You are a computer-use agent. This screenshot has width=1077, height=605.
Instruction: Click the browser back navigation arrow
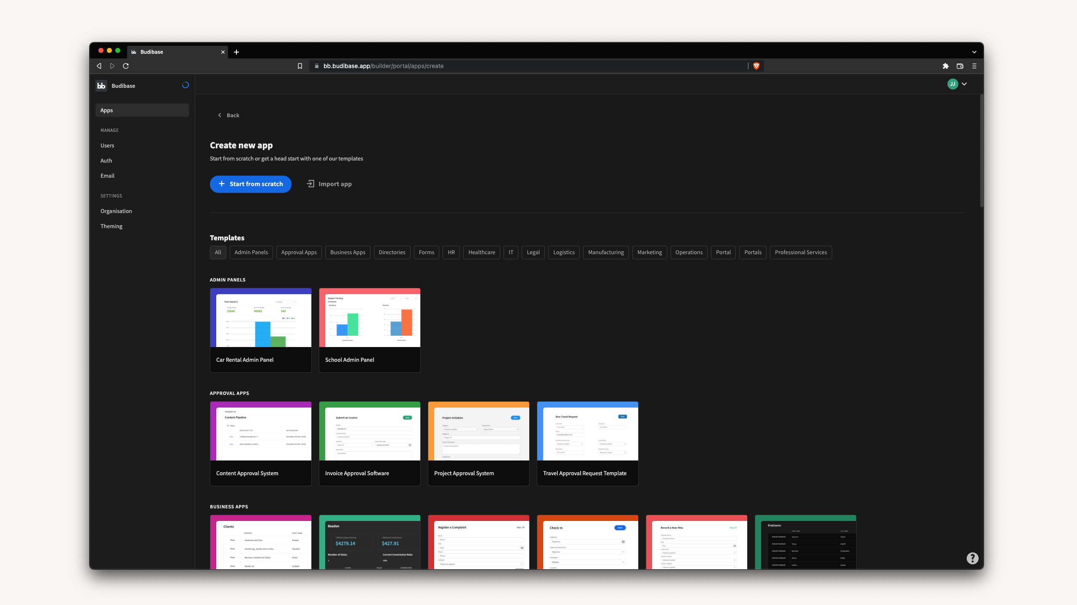[x=99, y=66]
